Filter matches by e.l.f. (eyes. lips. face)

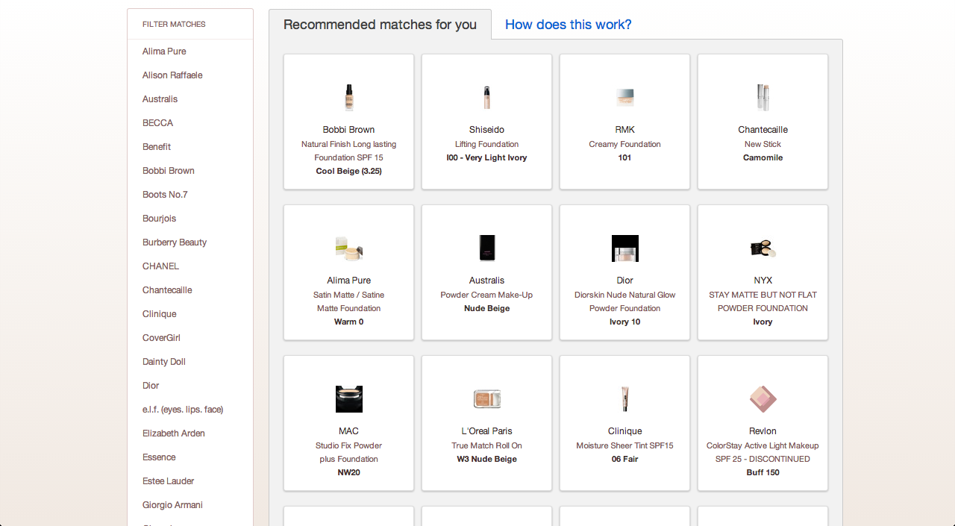(x=183, y=410)
